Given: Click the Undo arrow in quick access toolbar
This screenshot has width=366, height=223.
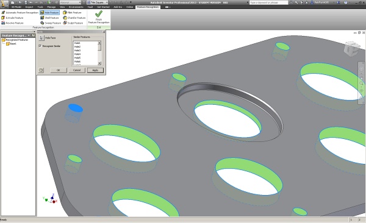Looking at the screenshot, I should click(31, 2).
